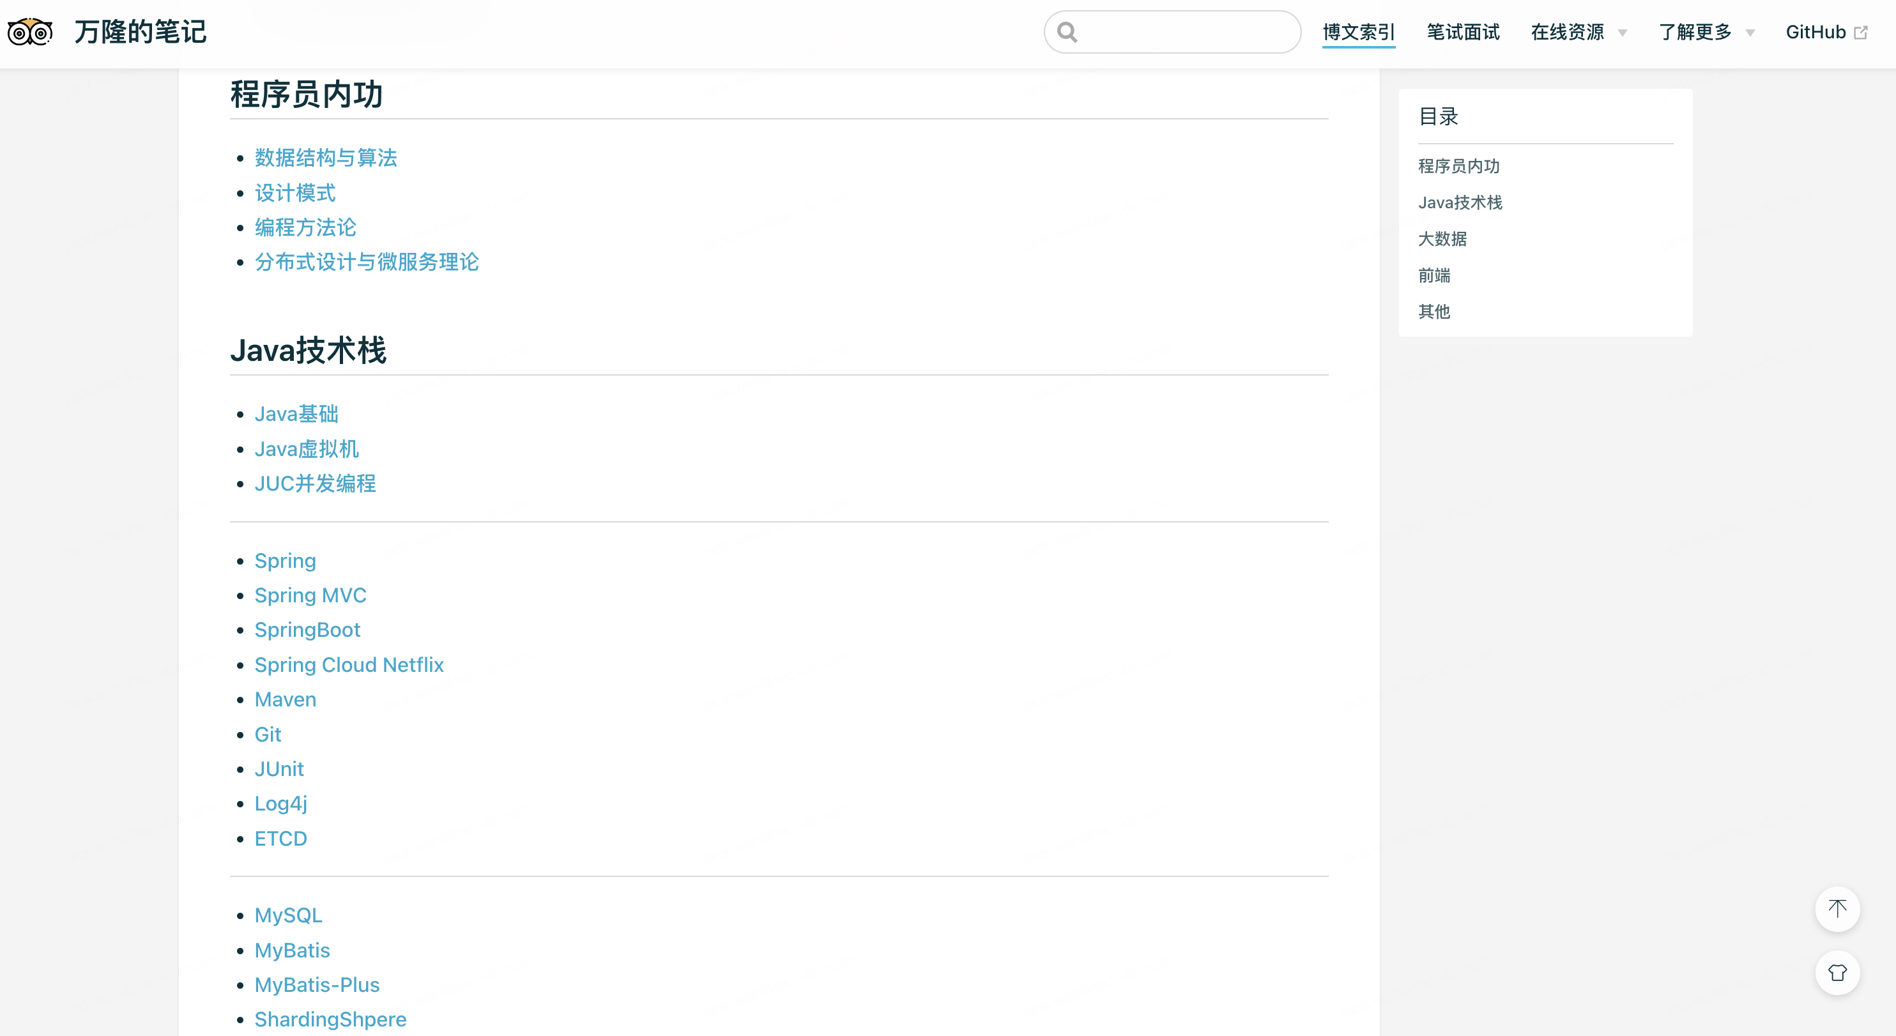
Task: Click the 目录 sidebar heading
Action: pos(1438,116)
